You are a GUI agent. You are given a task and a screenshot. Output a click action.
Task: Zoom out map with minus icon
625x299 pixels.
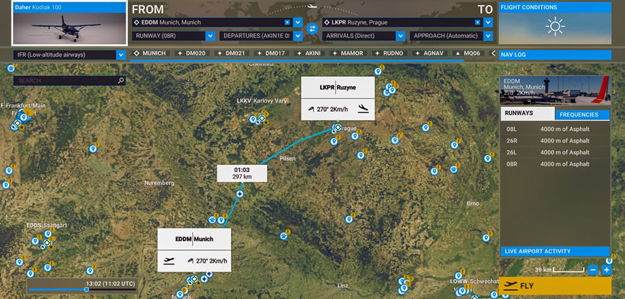point(593,270)
